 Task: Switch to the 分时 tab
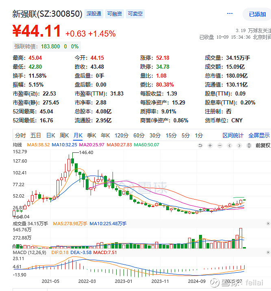[20, 135]
